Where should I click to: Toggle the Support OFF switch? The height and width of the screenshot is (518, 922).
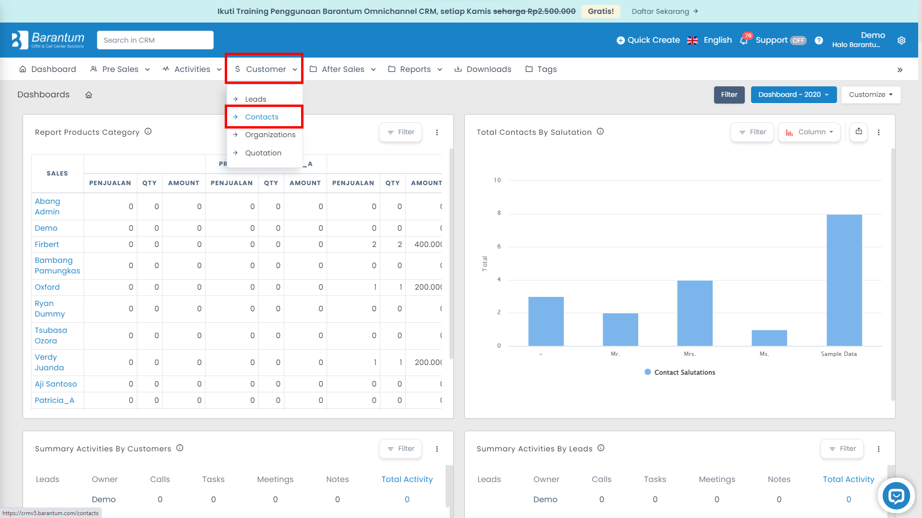(x=799, y=41)
